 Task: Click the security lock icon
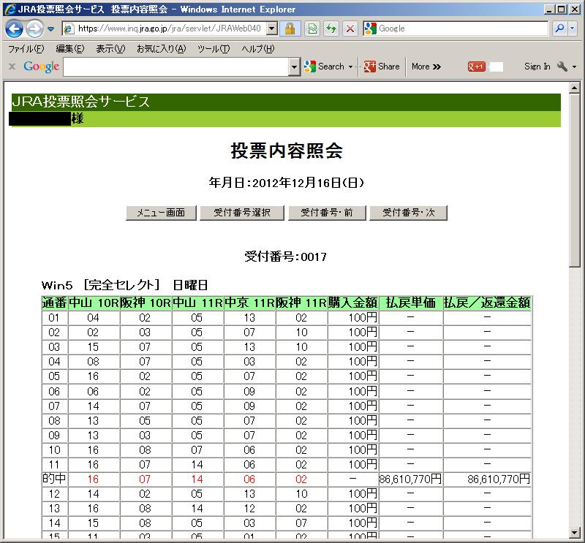[x=290, y=29]
